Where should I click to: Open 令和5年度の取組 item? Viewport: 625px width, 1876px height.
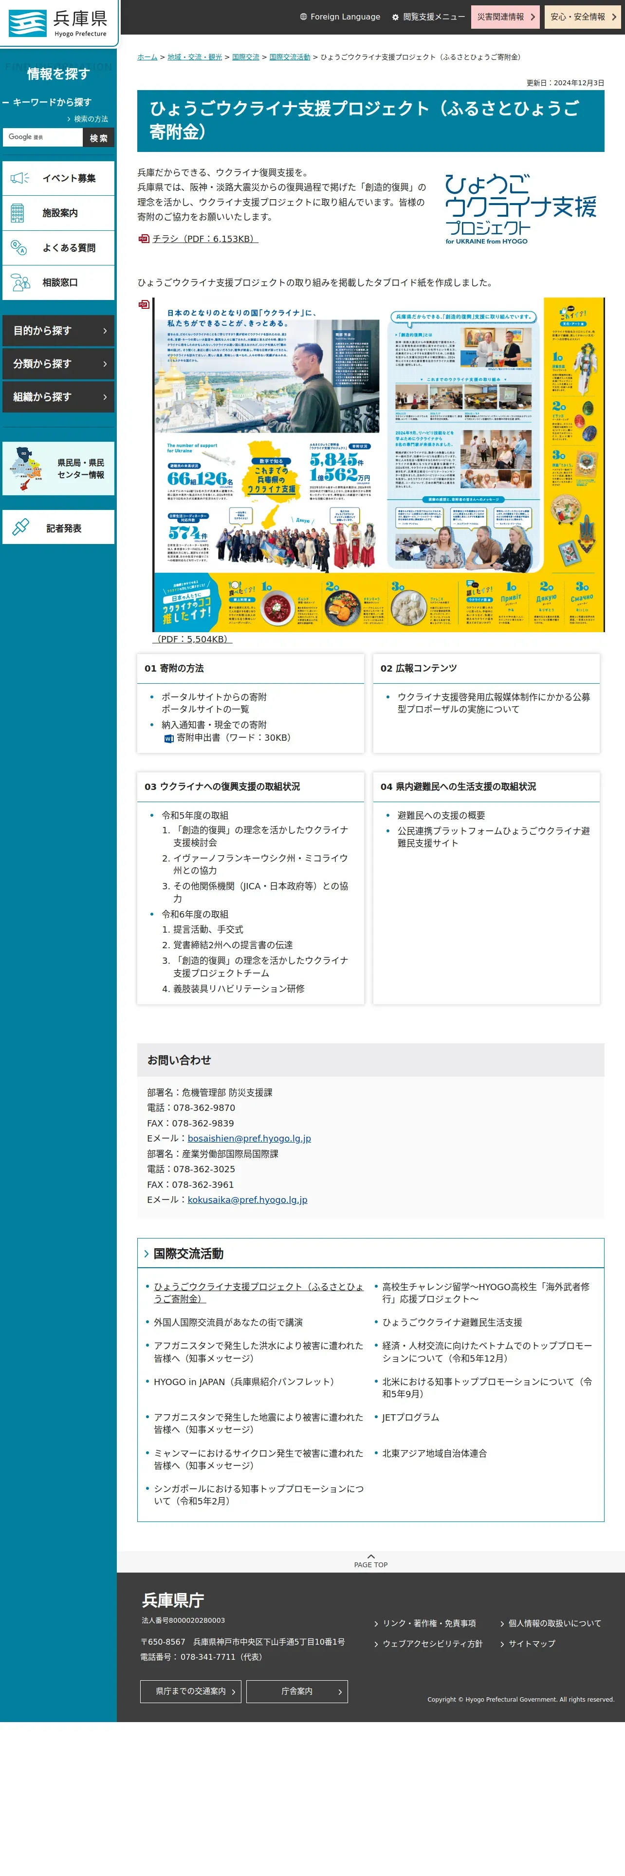pos(195,816)
